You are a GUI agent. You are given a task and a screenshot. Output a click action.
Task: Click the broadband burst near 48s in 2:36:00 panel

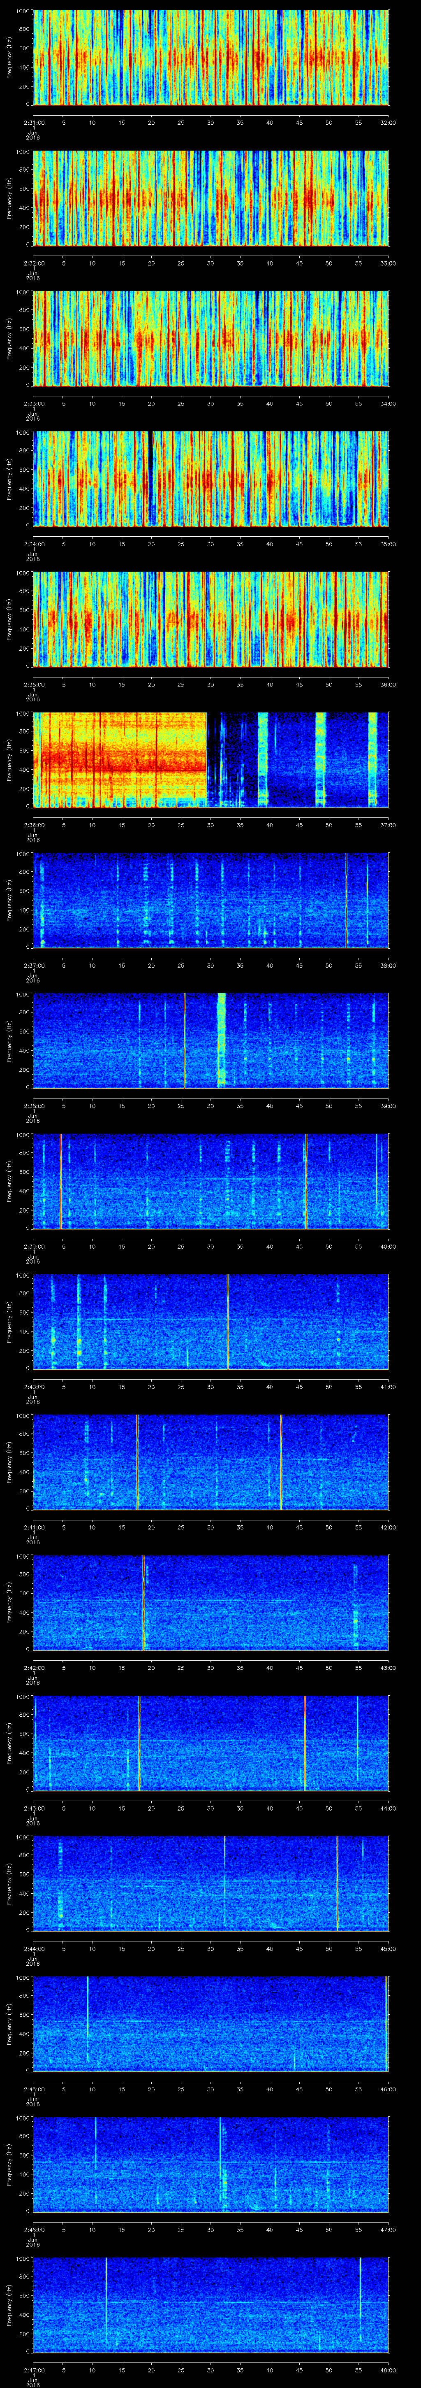click(321, 759)
